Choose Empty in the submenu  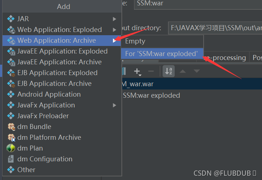pyautogui.click(x=162, y=41)
